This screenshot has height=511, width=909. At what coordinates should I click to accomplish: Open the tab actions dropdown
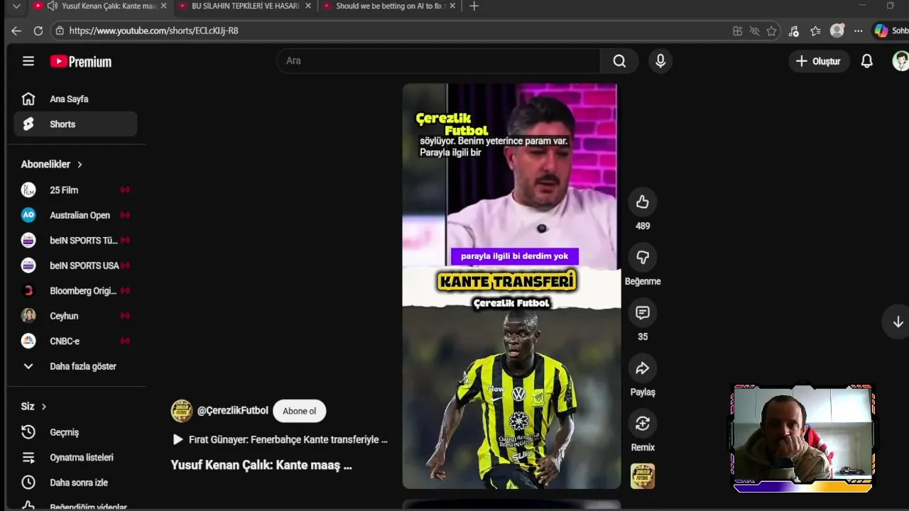tap(16, 6)
